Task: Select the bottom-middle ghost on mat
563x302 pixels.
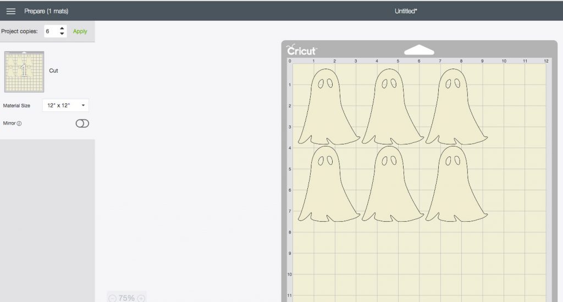Action: [392, 183]
